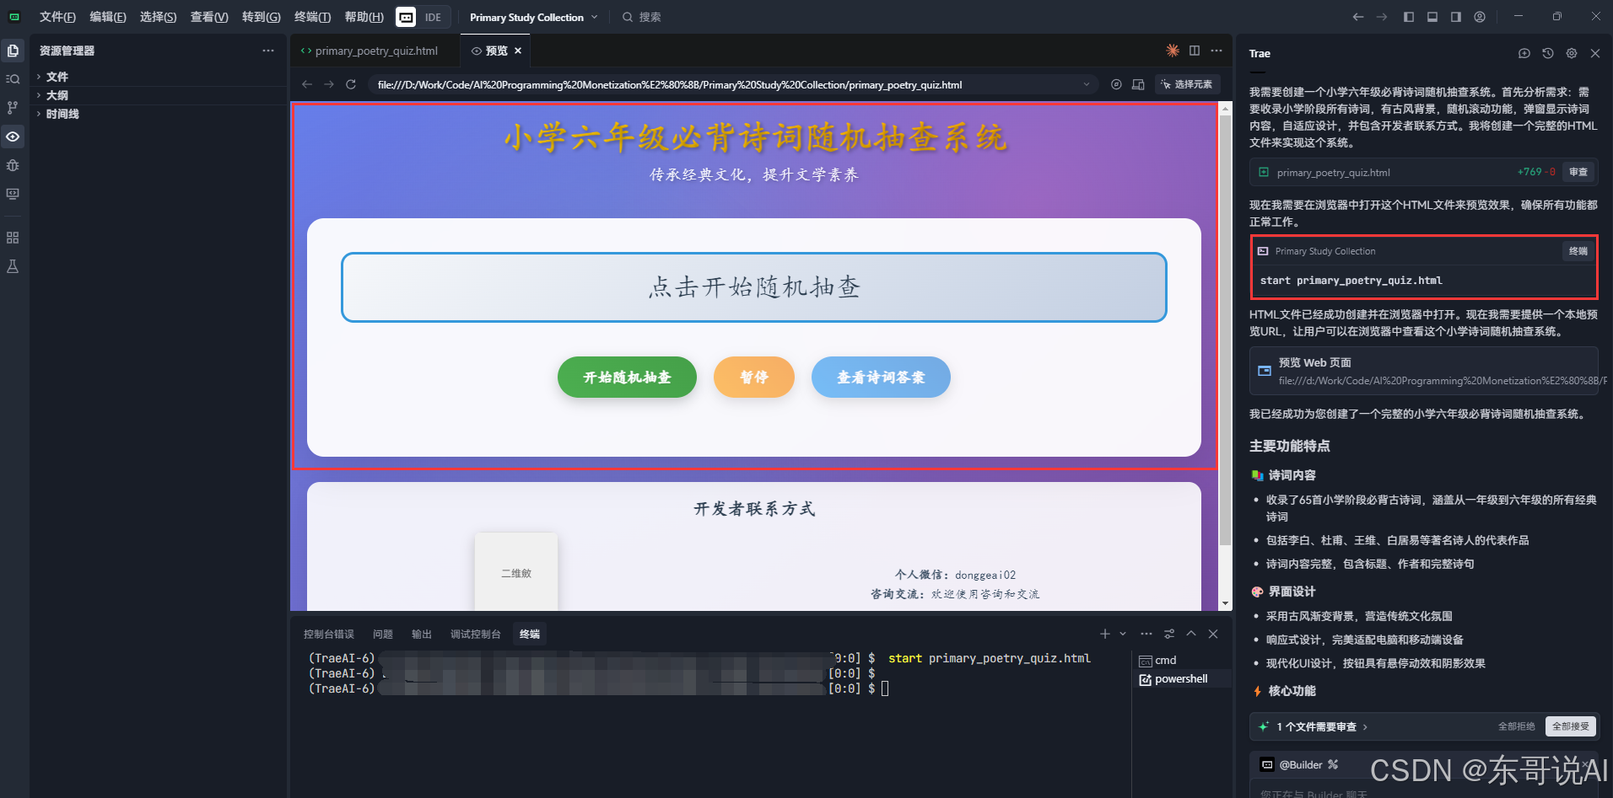Close the 预览 preview tab

(518, 51)
